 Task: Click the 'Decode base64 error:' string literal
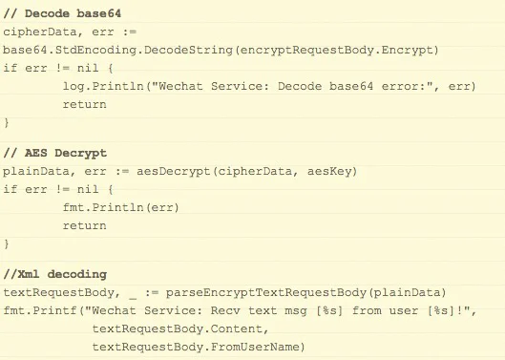click(x=292, y=86)
